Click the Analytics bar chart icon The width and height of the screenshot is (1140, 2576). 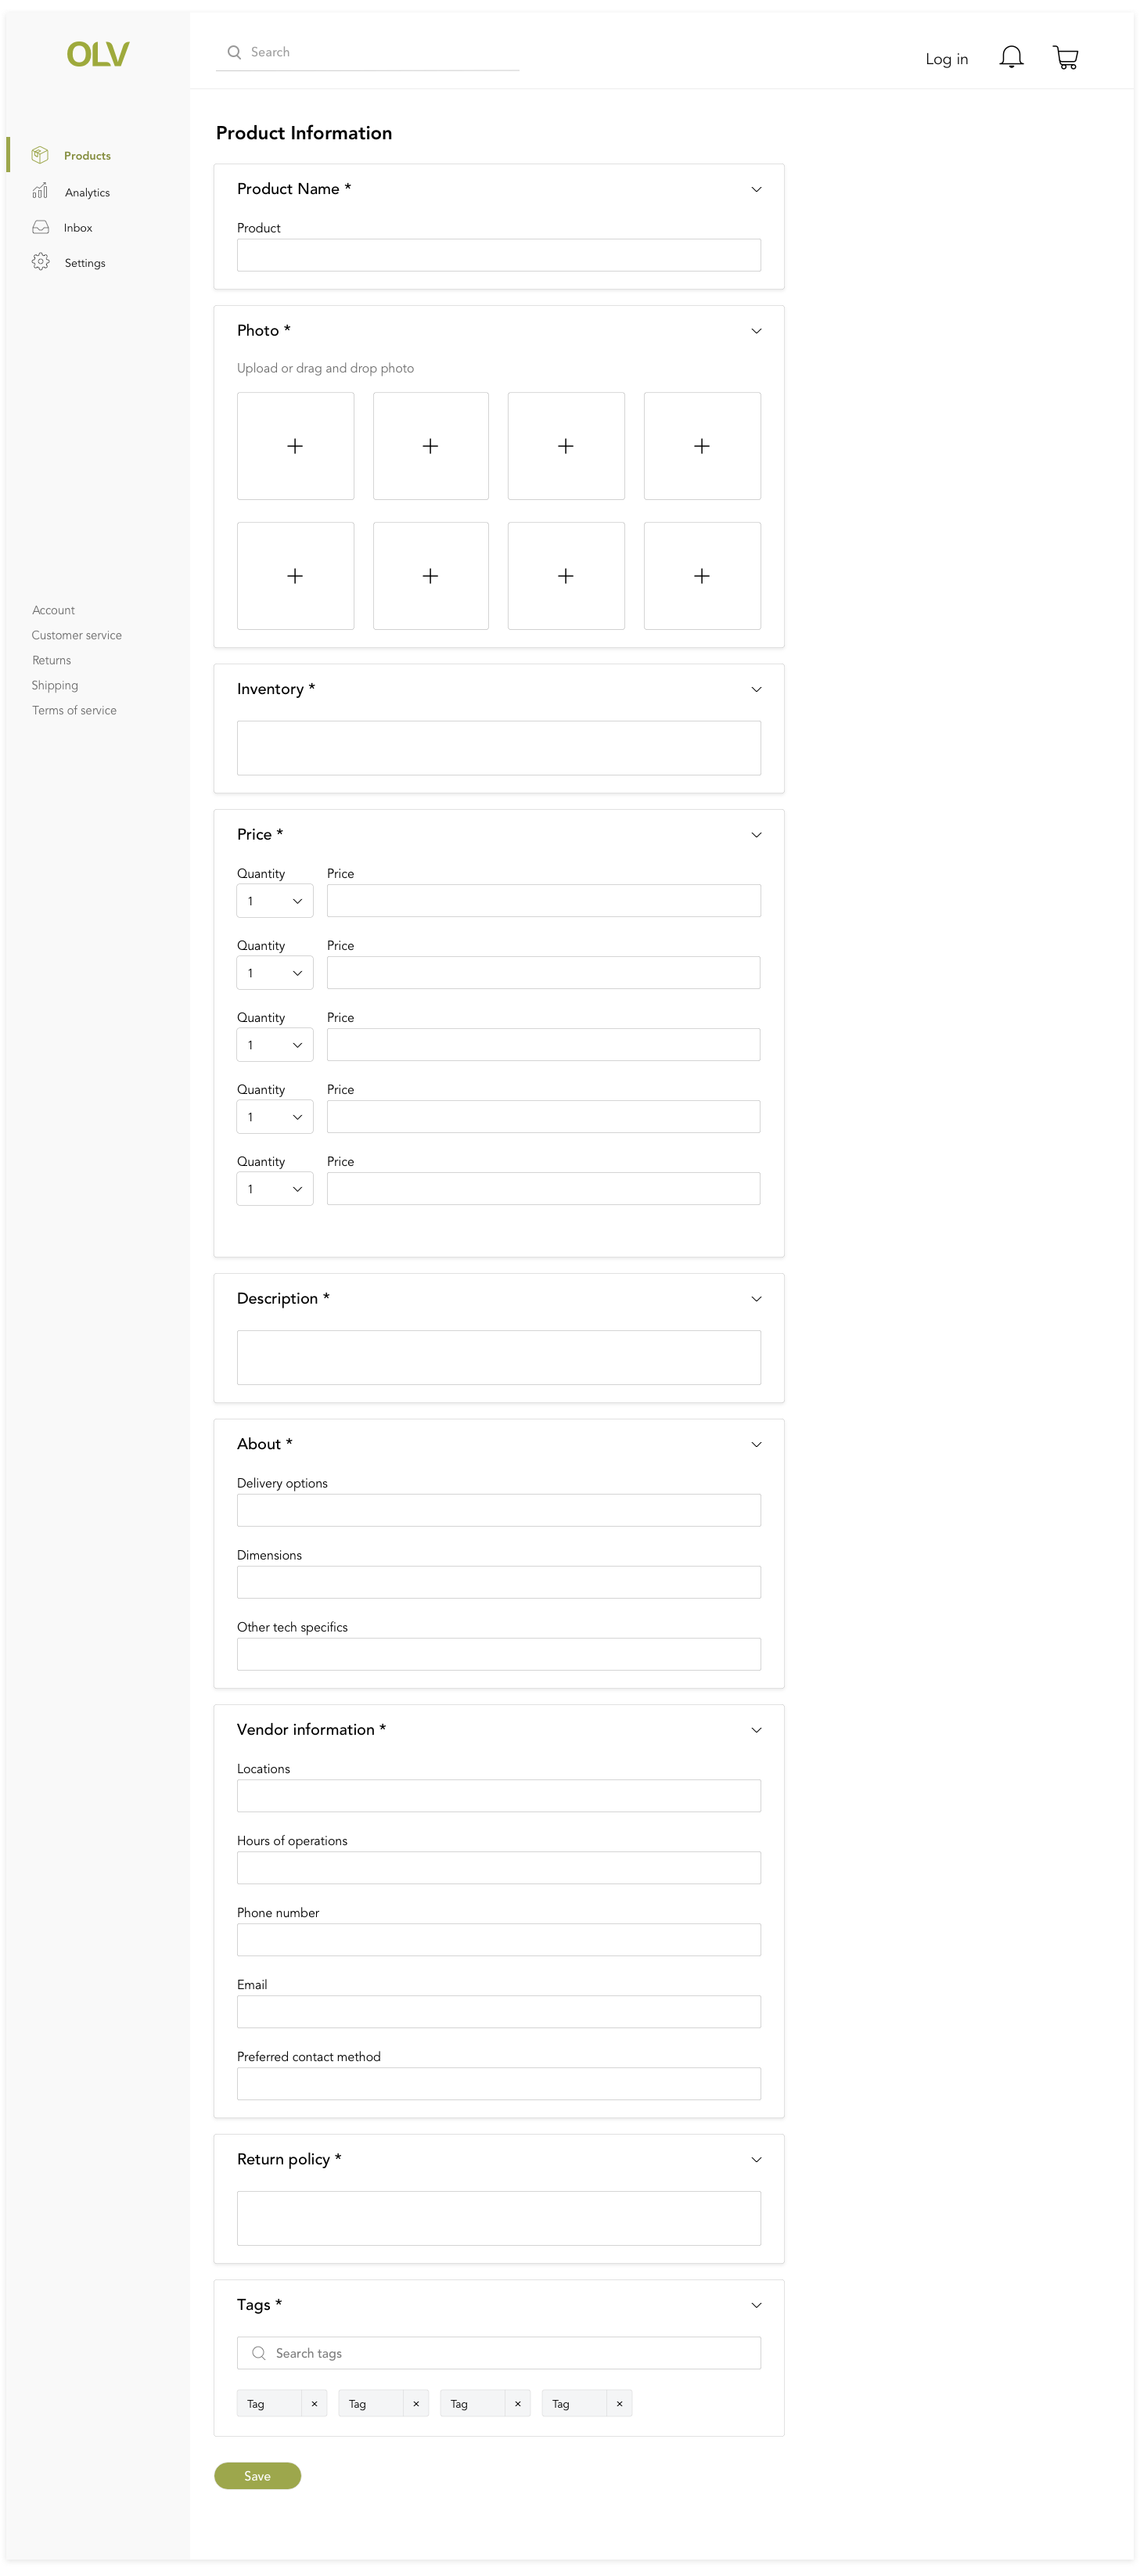[x=40, y=191]
